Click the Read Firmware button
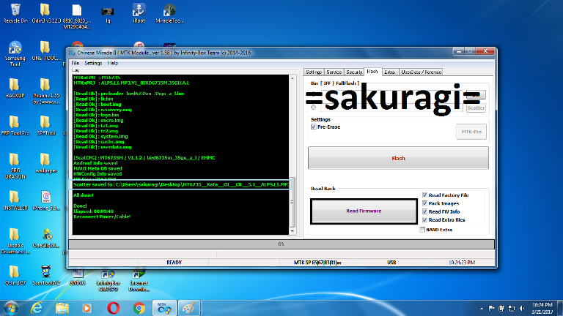The width and height of the screenshot is (563, 316). click(x=364, y=211)
